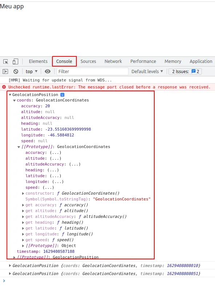Viewport: 215px width, 287px height.
Task: Click the altitude: null property row
Action: point(38,112)
